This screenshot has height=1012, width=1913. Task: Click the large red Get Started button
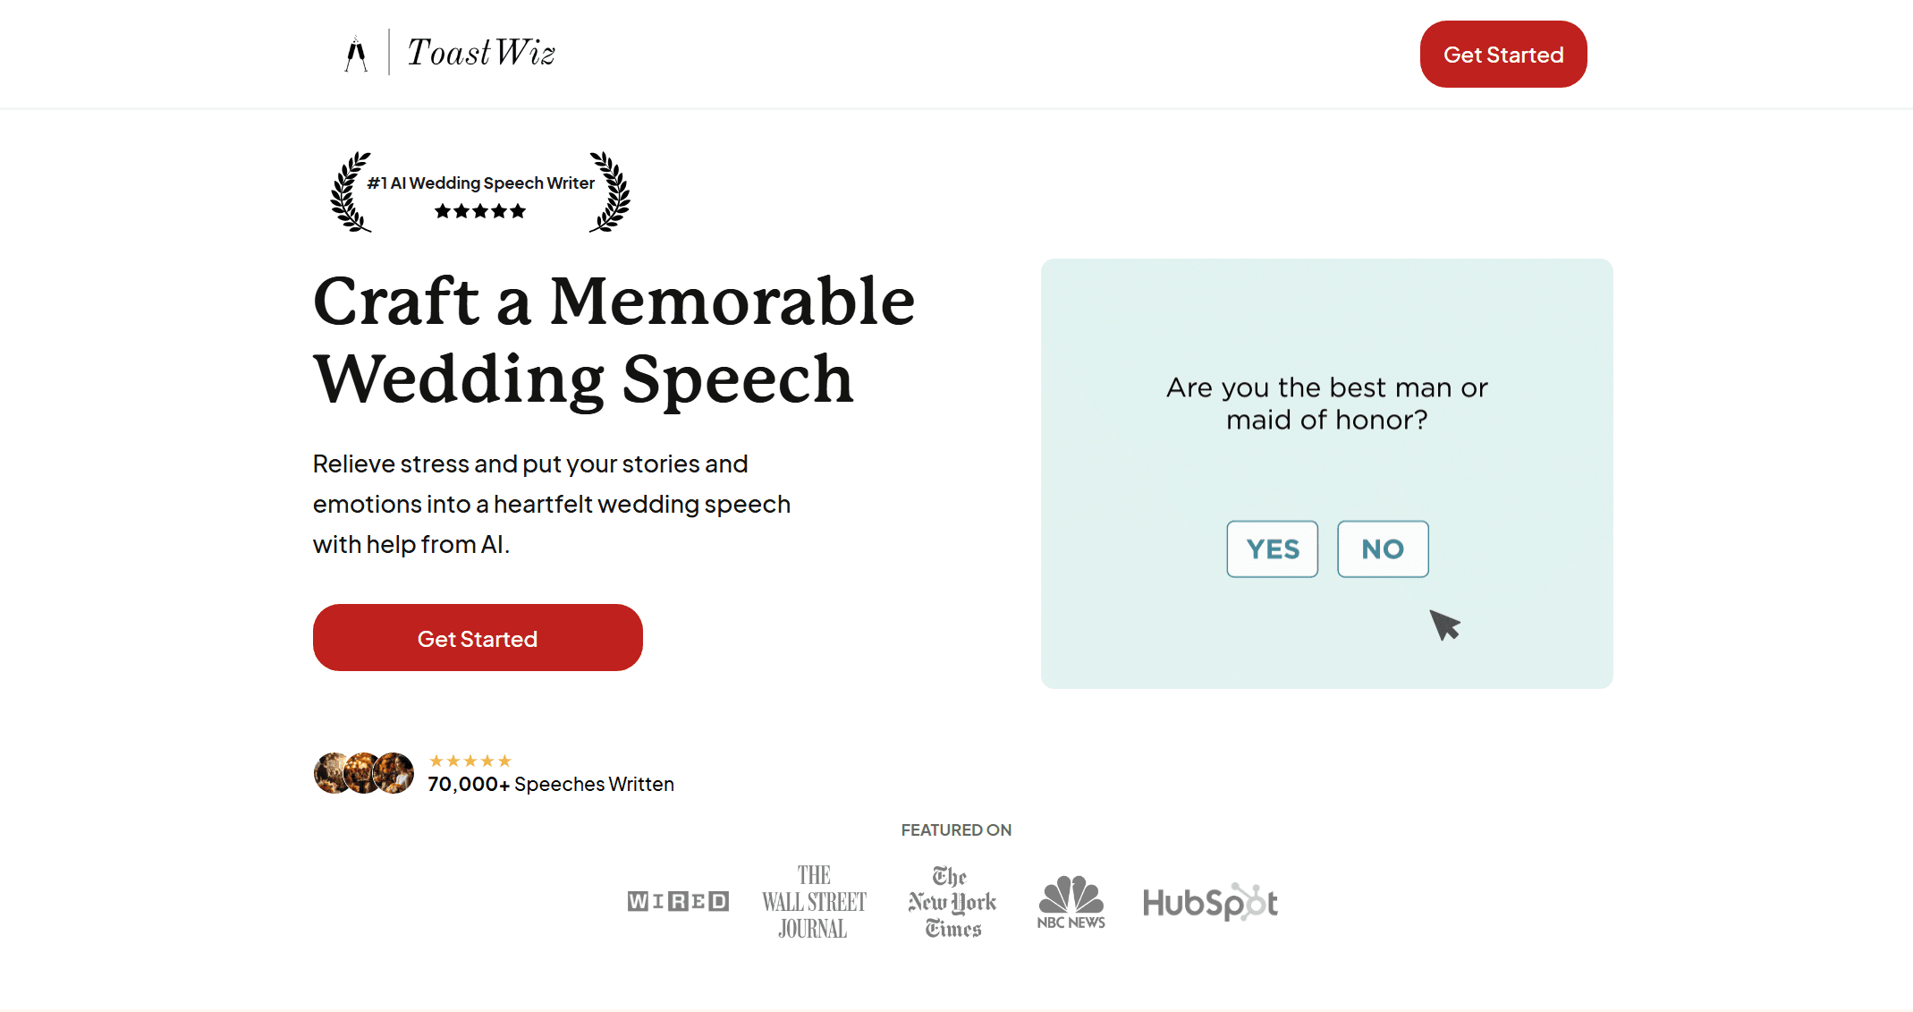point(478,638)
